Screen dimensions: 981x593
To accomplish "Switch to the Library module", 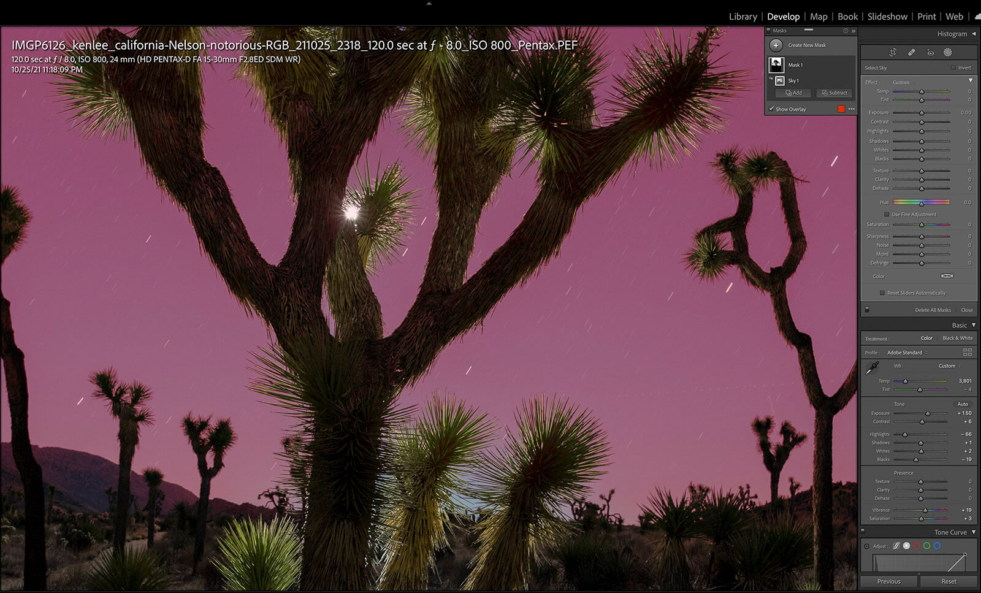I will (742, 17).
